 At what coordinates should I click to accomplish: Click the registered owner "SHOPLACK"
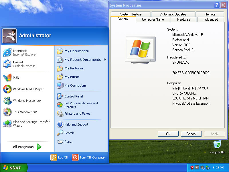point(181,62)
